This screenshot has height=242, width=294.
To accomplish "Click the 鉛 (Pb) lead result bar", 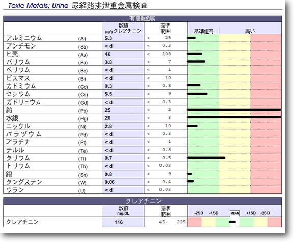I will point(234,110).
